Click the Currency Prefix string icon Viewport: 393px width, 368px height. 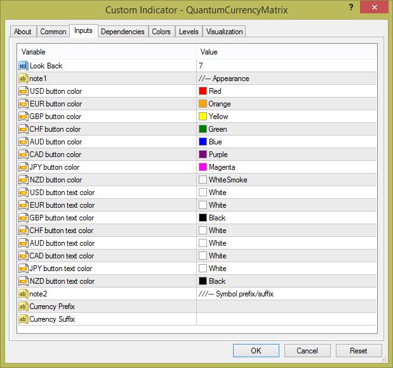23,307
